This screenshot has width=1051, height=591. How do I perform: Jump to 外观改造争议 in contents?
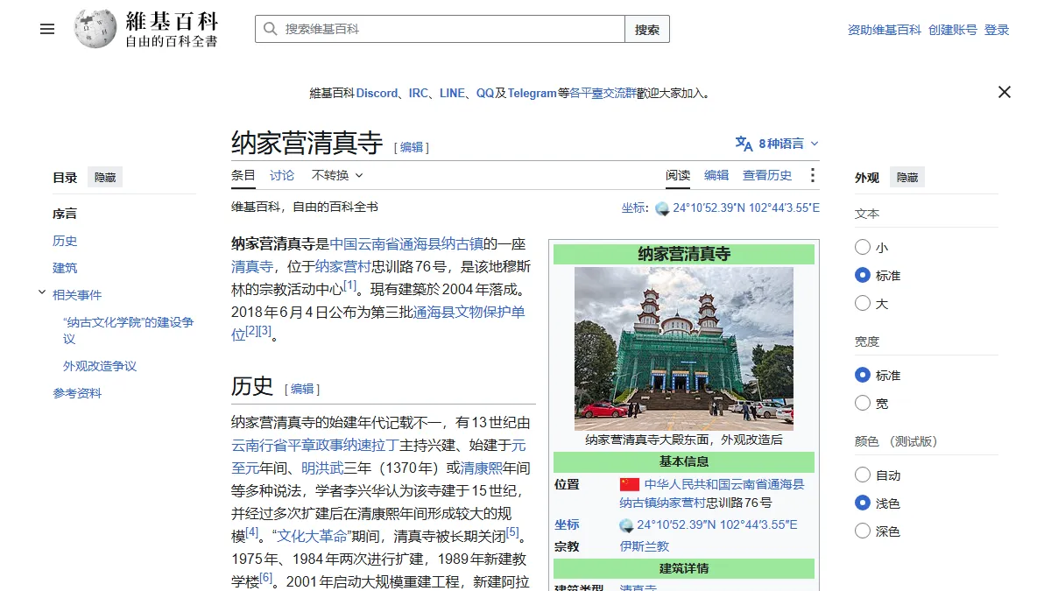[100, 366]
